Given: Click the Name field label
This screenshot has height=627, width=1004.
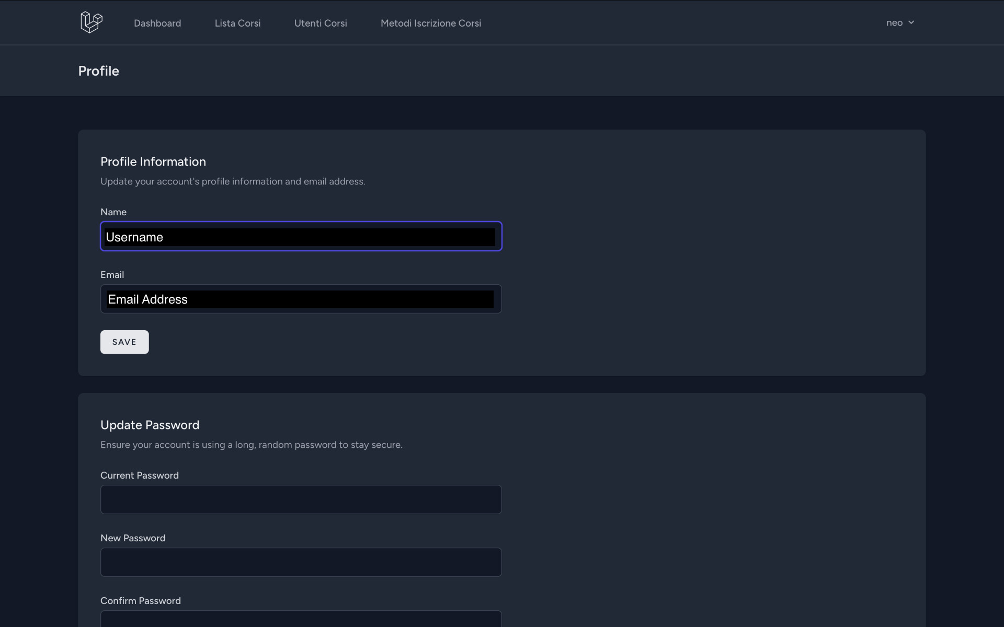Looking at the screenshot, I should click(x=113, y=212).
